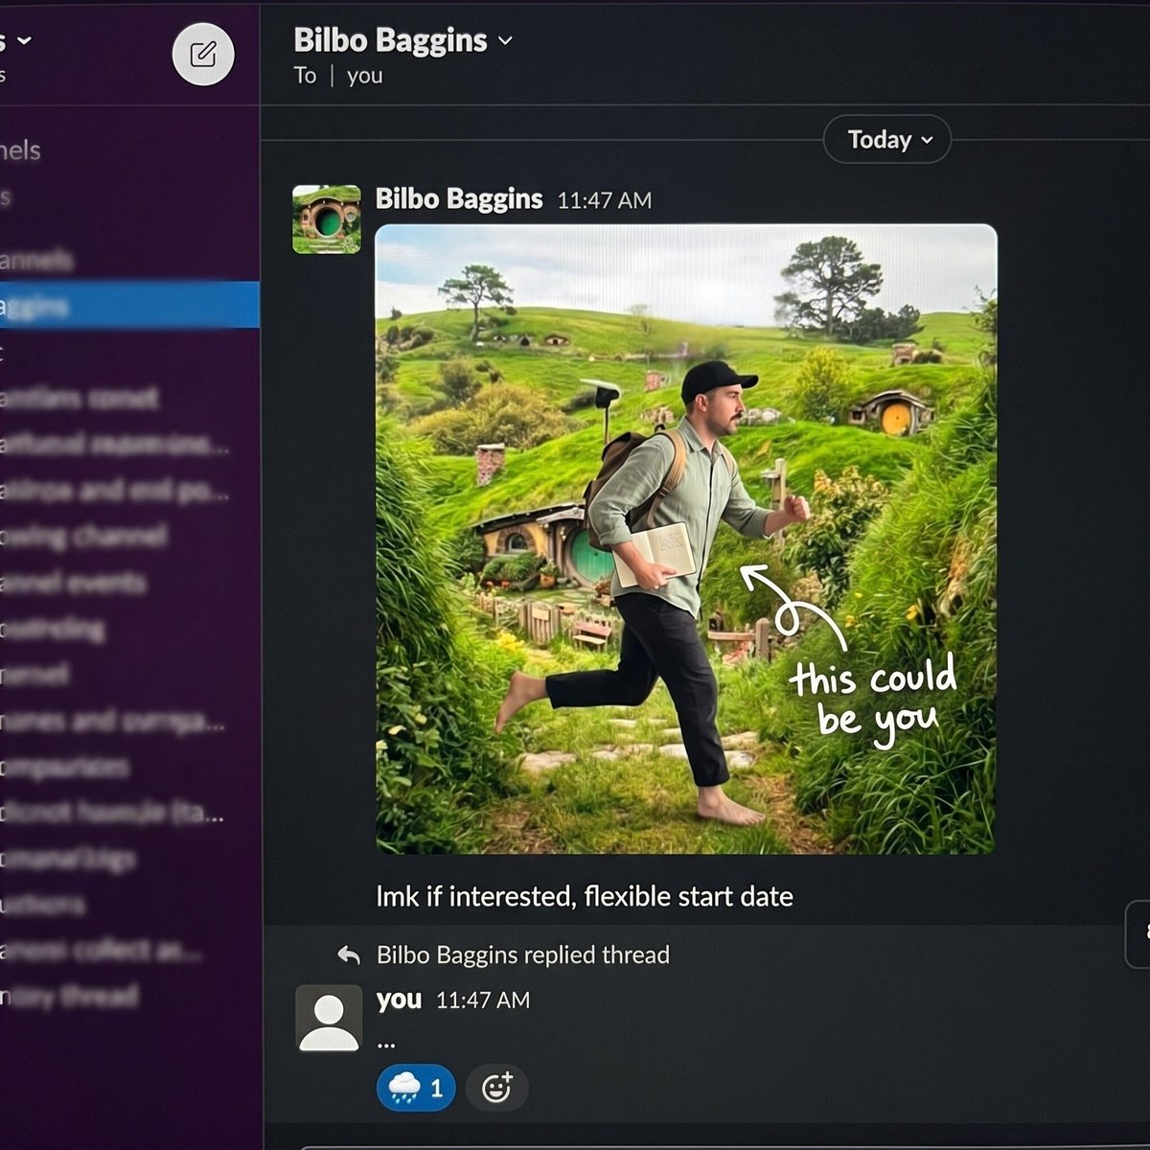Open 'Bilbo Baggins replied thread' link

tap(523, 954)
